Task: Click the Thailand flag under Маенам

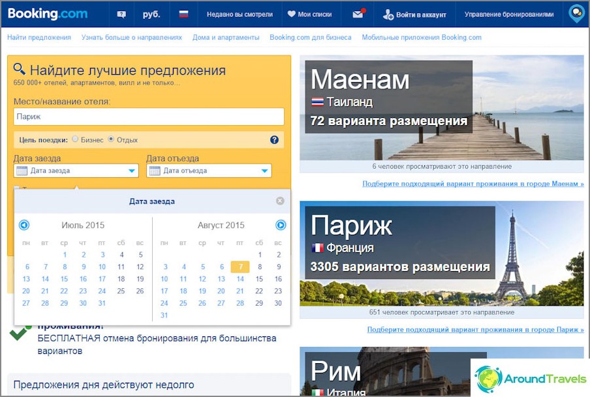Action: (x=318, y=102)
